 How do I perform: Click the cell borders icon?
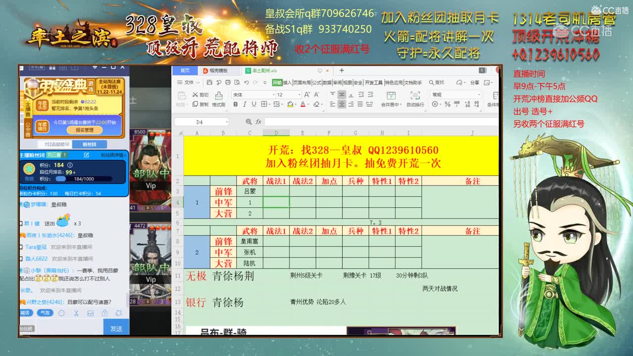[x=264, y=104]
